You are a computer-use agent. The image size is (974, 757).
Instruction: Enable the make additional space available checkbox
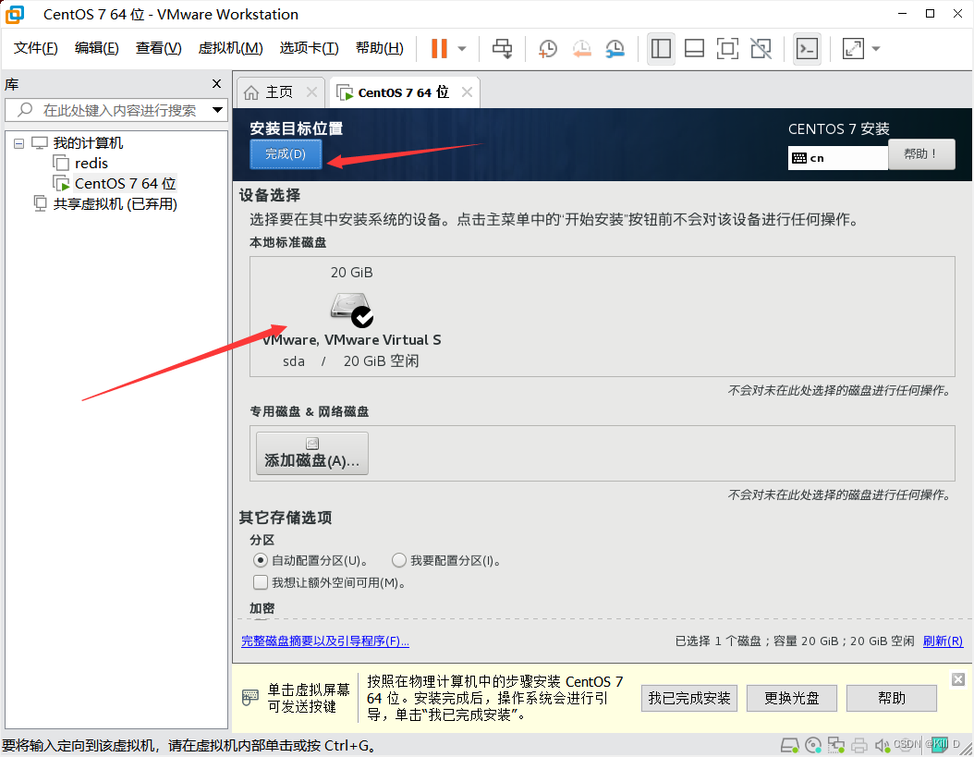pos(261,581)
